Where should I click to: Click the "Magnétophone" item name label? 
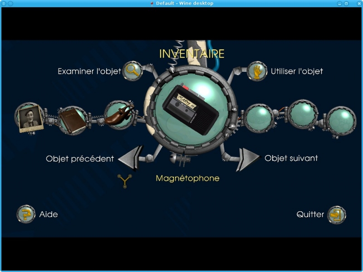[x=187, y=178]
